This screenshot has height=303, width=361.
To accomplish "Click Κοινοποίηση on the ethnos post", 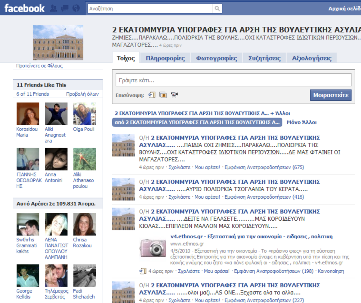I will tap(331, 271).
